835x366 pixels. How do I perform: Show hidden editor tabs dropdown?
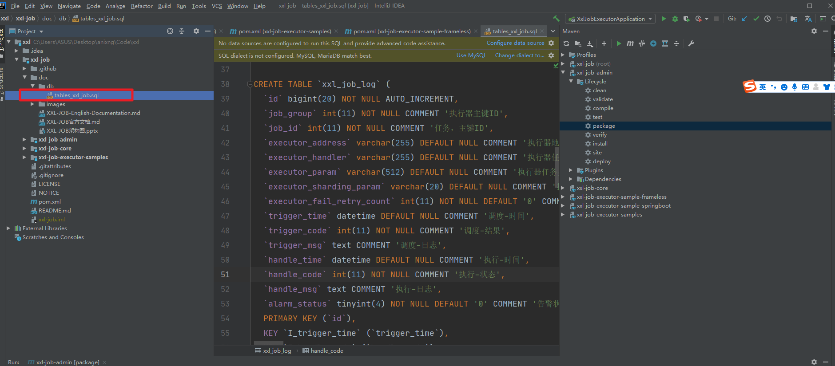pos(553,31)
